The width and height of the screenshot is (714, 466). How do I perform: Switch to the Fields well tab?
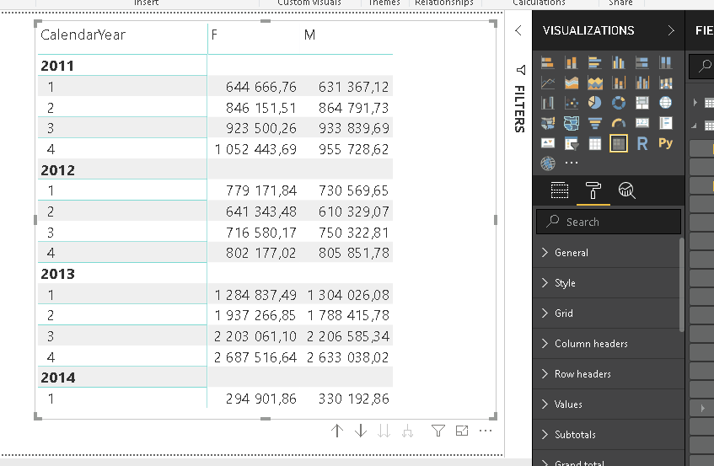coord(559,190)
